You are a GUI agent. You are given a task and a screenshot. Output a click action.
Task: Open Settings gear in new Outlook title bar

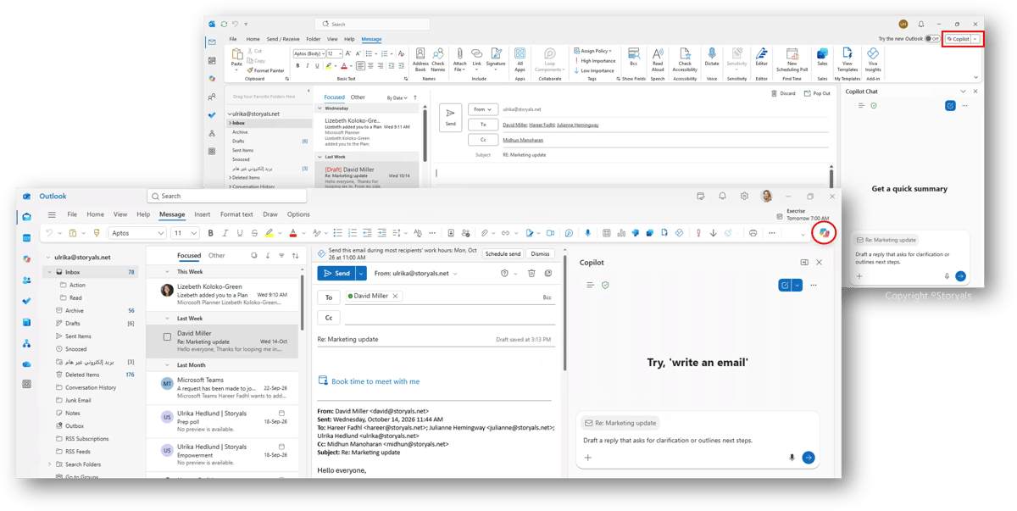click(x=744, y=196)
